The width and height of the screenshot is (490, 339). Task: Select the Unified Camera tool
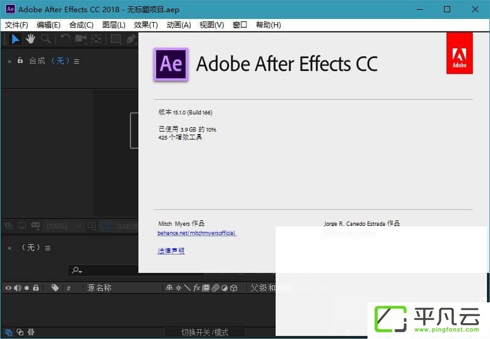pyautogui.click(x=81, y=39)
